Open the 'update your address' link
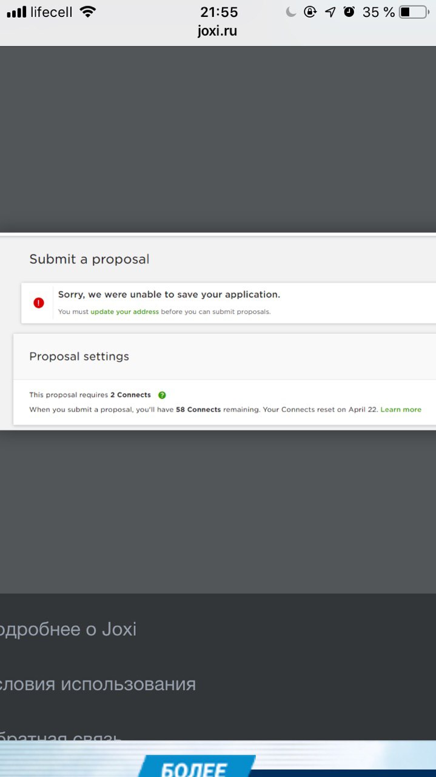This screenshot has width=436, height=777. coord(125,312)
